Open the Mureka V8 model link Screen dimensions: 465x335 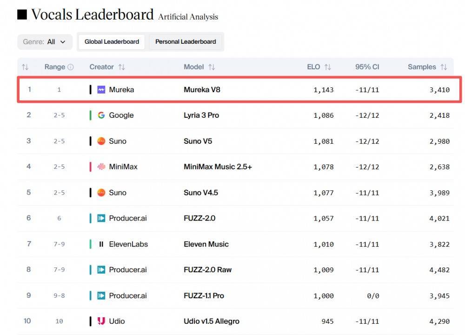(202, 90)
